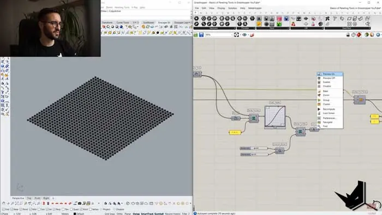Click the red cherries icon in Util panel

(x=294, y=24)
